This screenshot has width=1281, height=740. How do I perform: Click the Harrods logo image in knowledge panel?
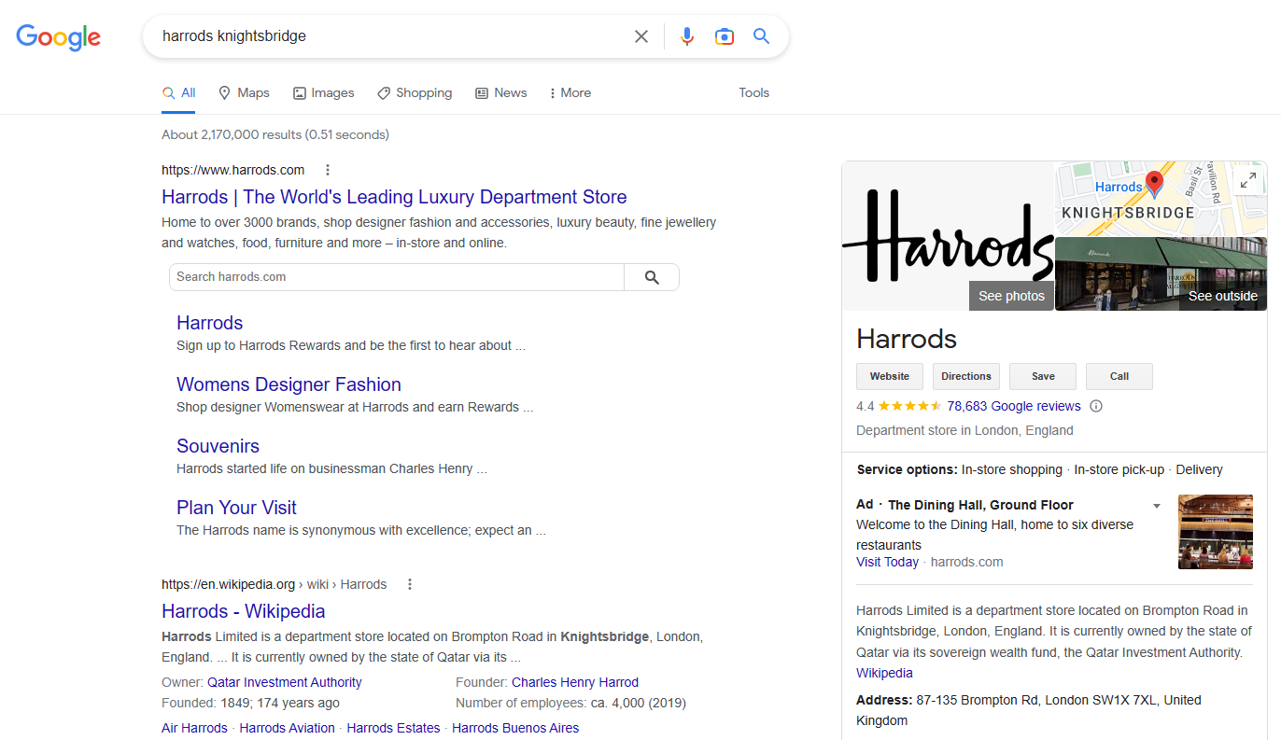pos(948,235)
